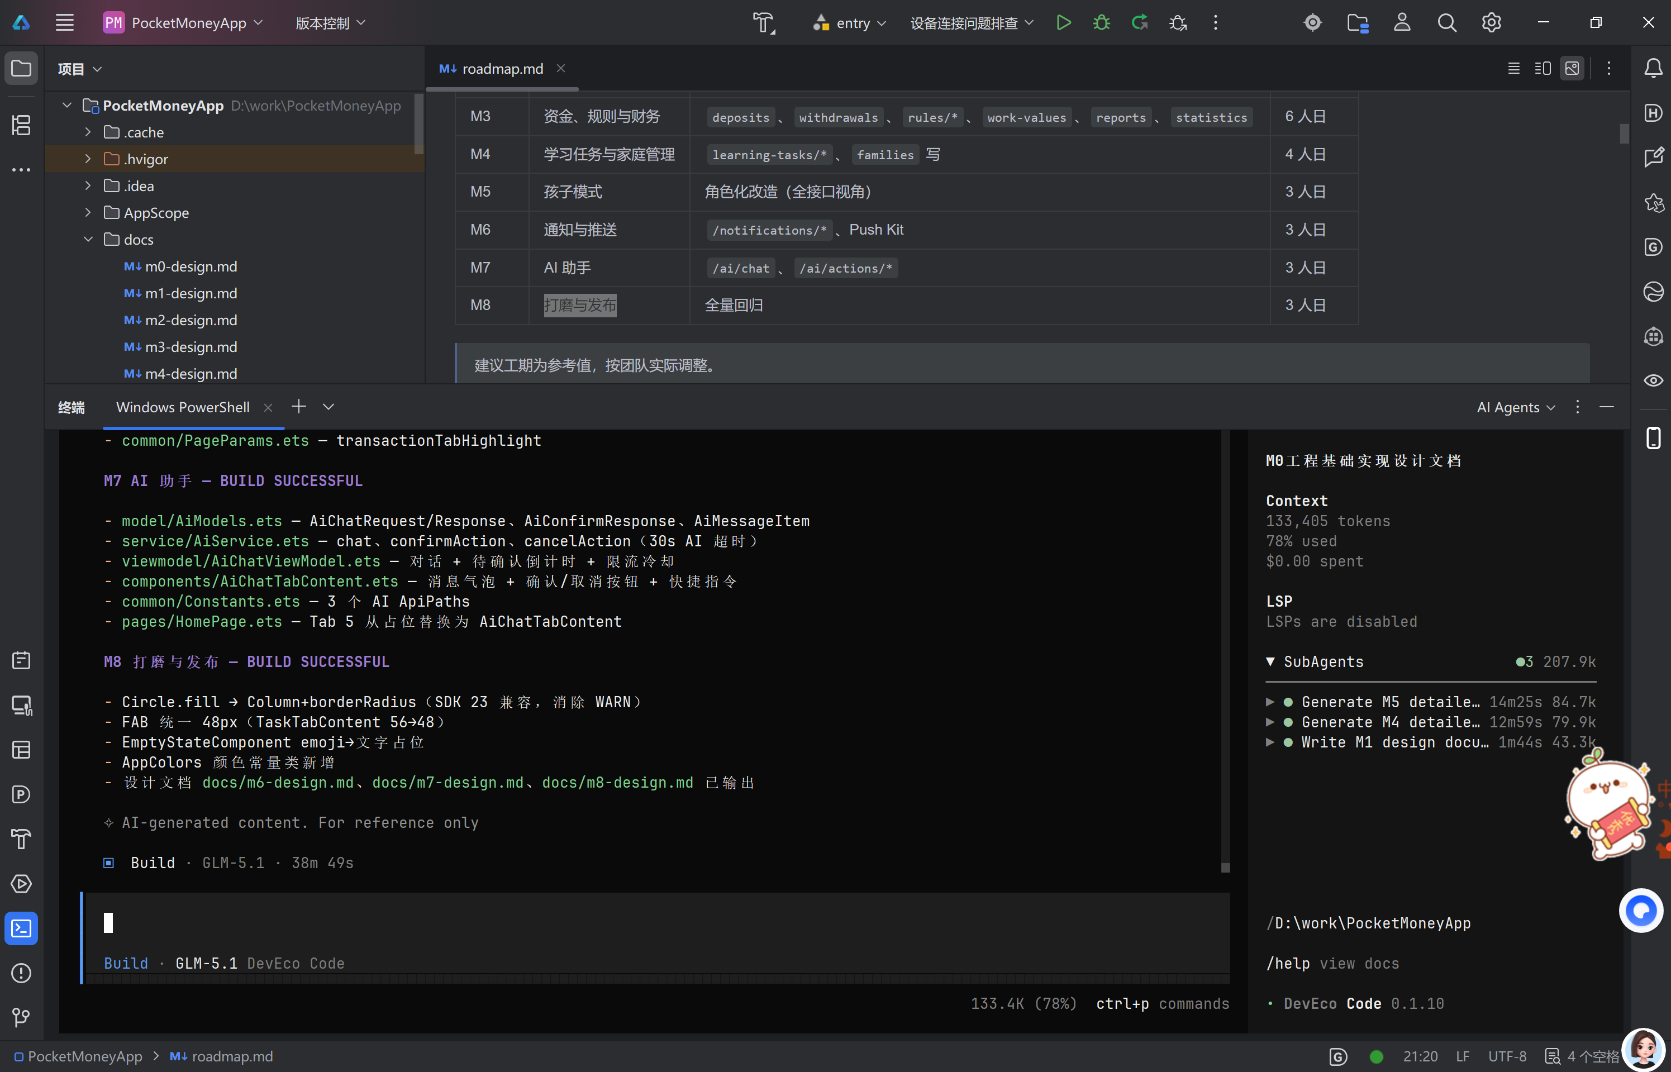The height and width of the screenshot is (1072, 1671).
Task: Click the Write M1 design subagent entry
Action: click(1431, 742)
